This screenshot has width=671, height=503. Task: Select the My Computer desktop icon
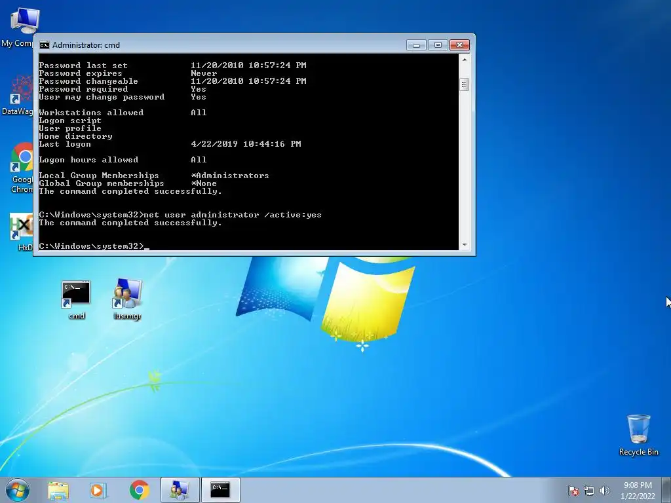tap(20, 26)
